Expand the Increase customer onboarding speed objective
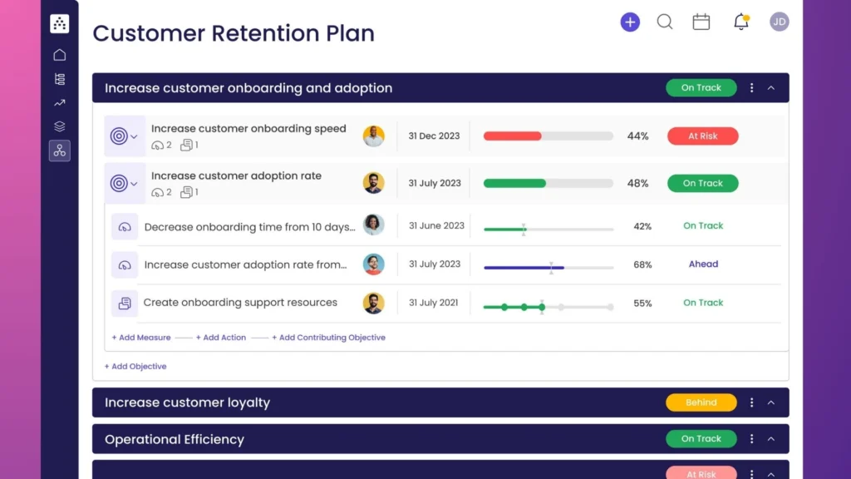This screenshot has height=479, width=851. click(135, 136)
